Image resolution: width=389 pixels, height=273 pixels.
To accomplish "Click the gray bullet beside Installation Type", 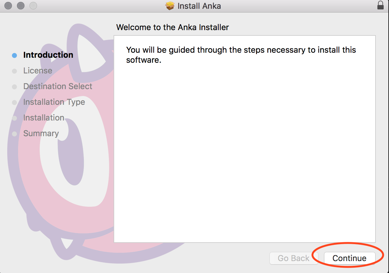I will coord(14,102).
